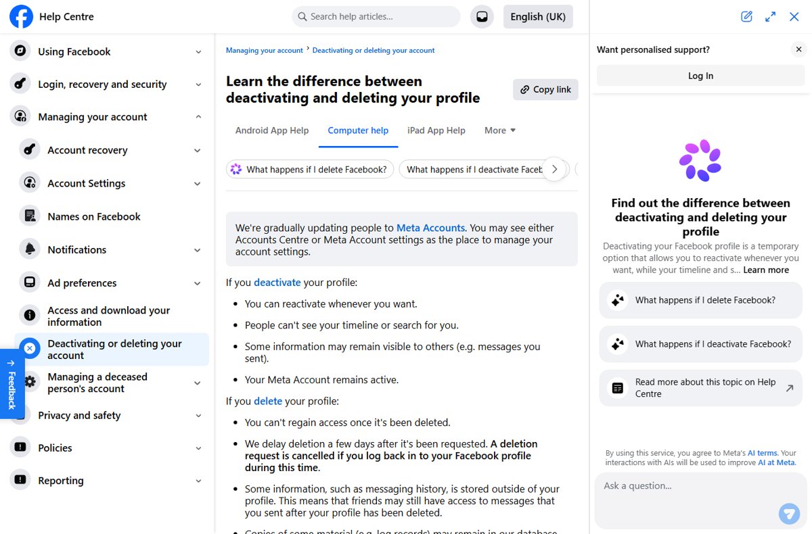Click the external-link arrow on Help Centre card

coord(789,388)
